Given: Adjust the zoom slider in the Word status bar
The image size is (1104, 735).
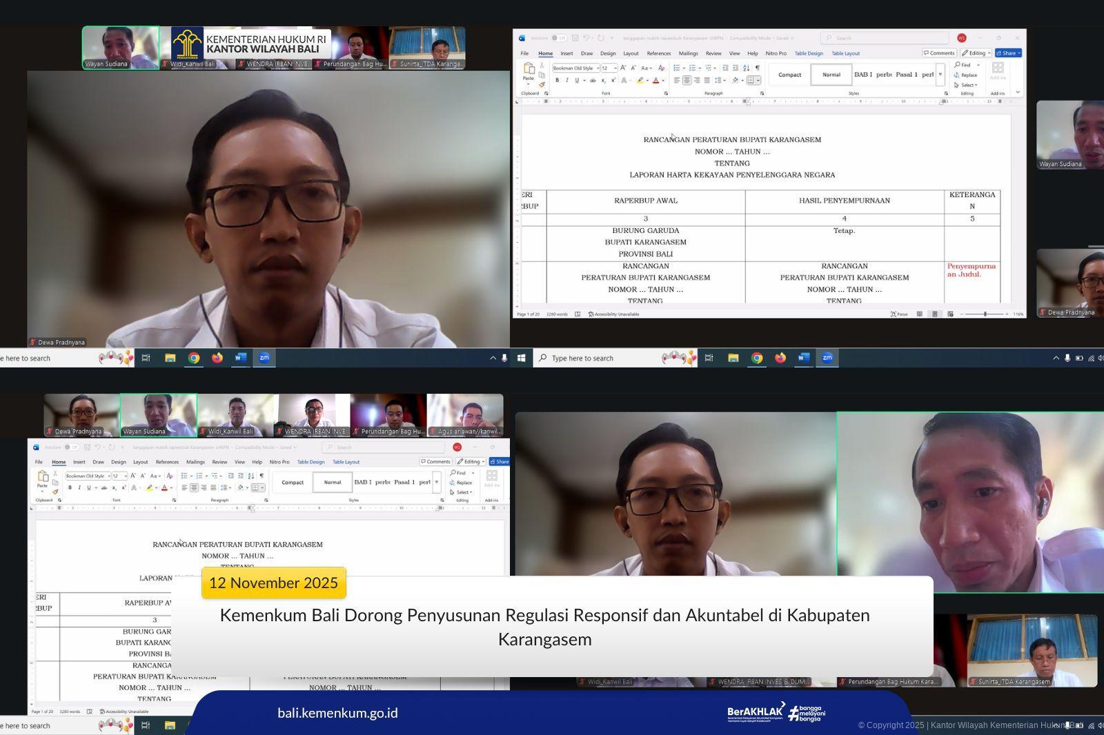Looking at the screenshot, I should tap(985, 314).
